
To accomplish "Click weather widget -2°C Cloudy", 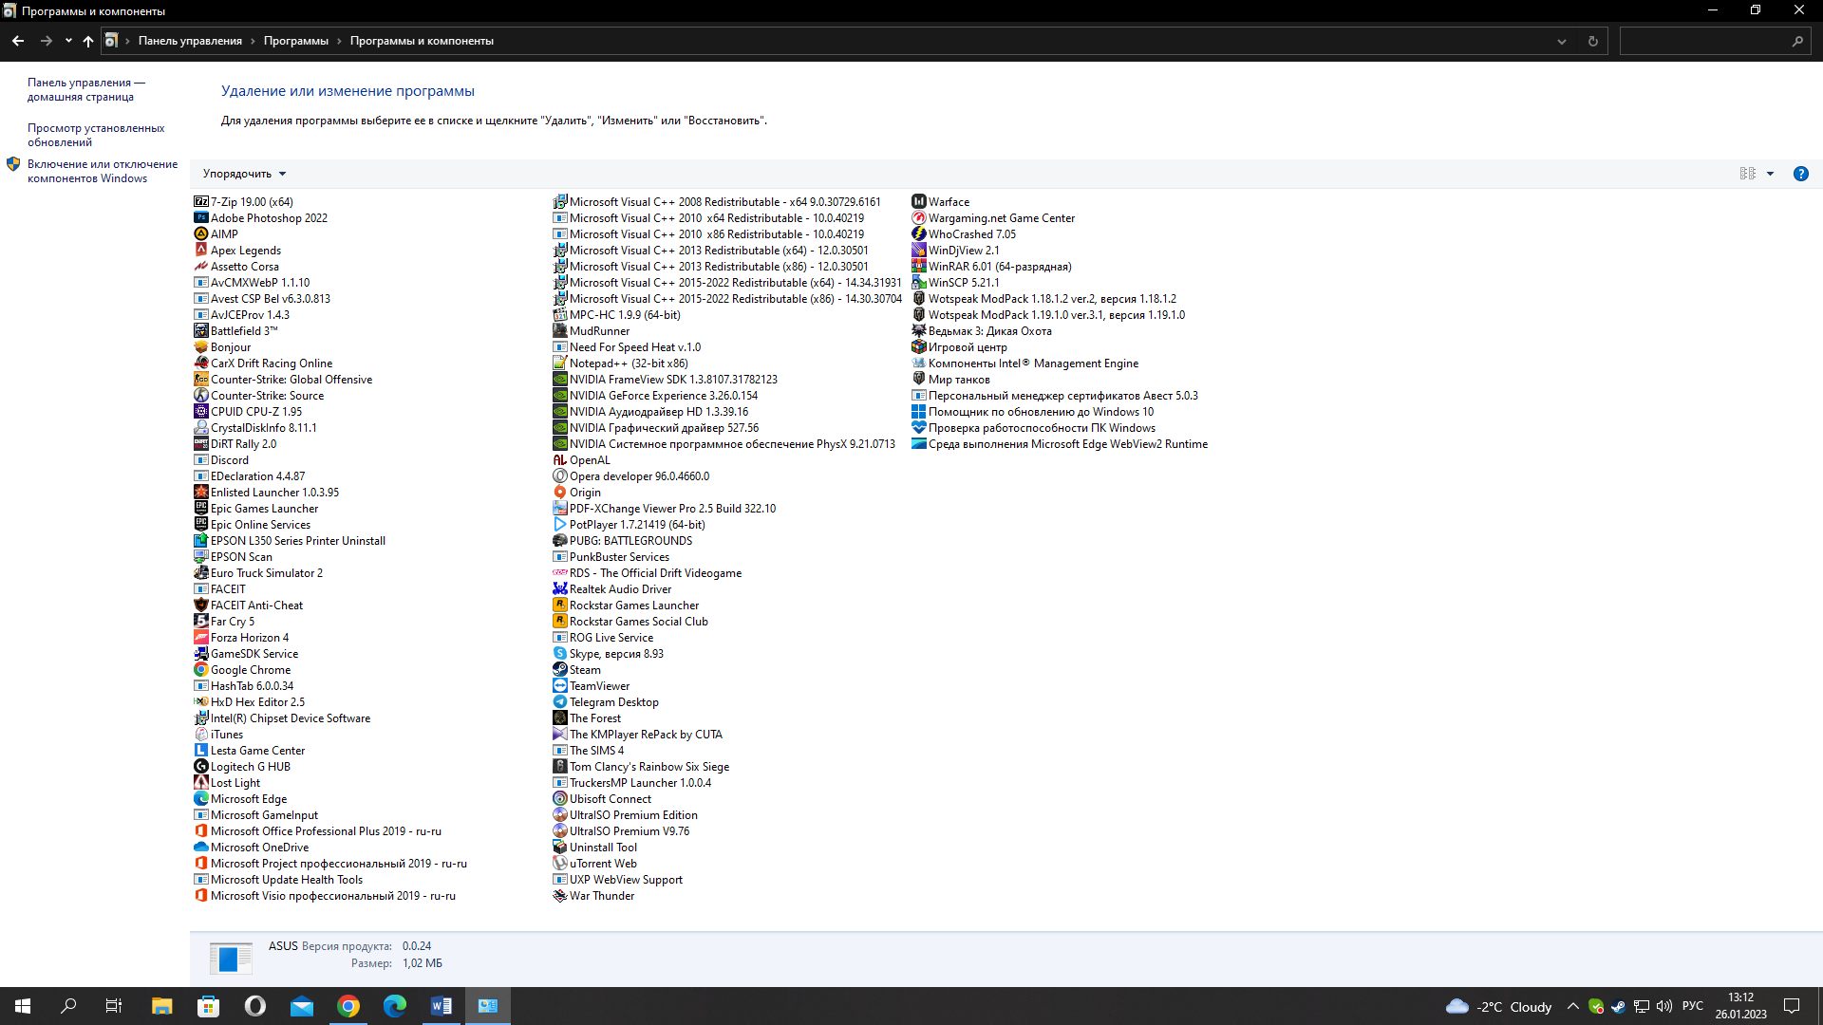I will 1498,1006.
